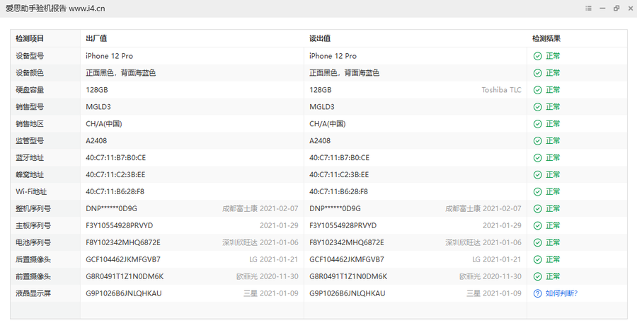This screenshot has height=321, width=637.
Task: Click the green check icon for 硬盘容量
Action: pos(537,90)
